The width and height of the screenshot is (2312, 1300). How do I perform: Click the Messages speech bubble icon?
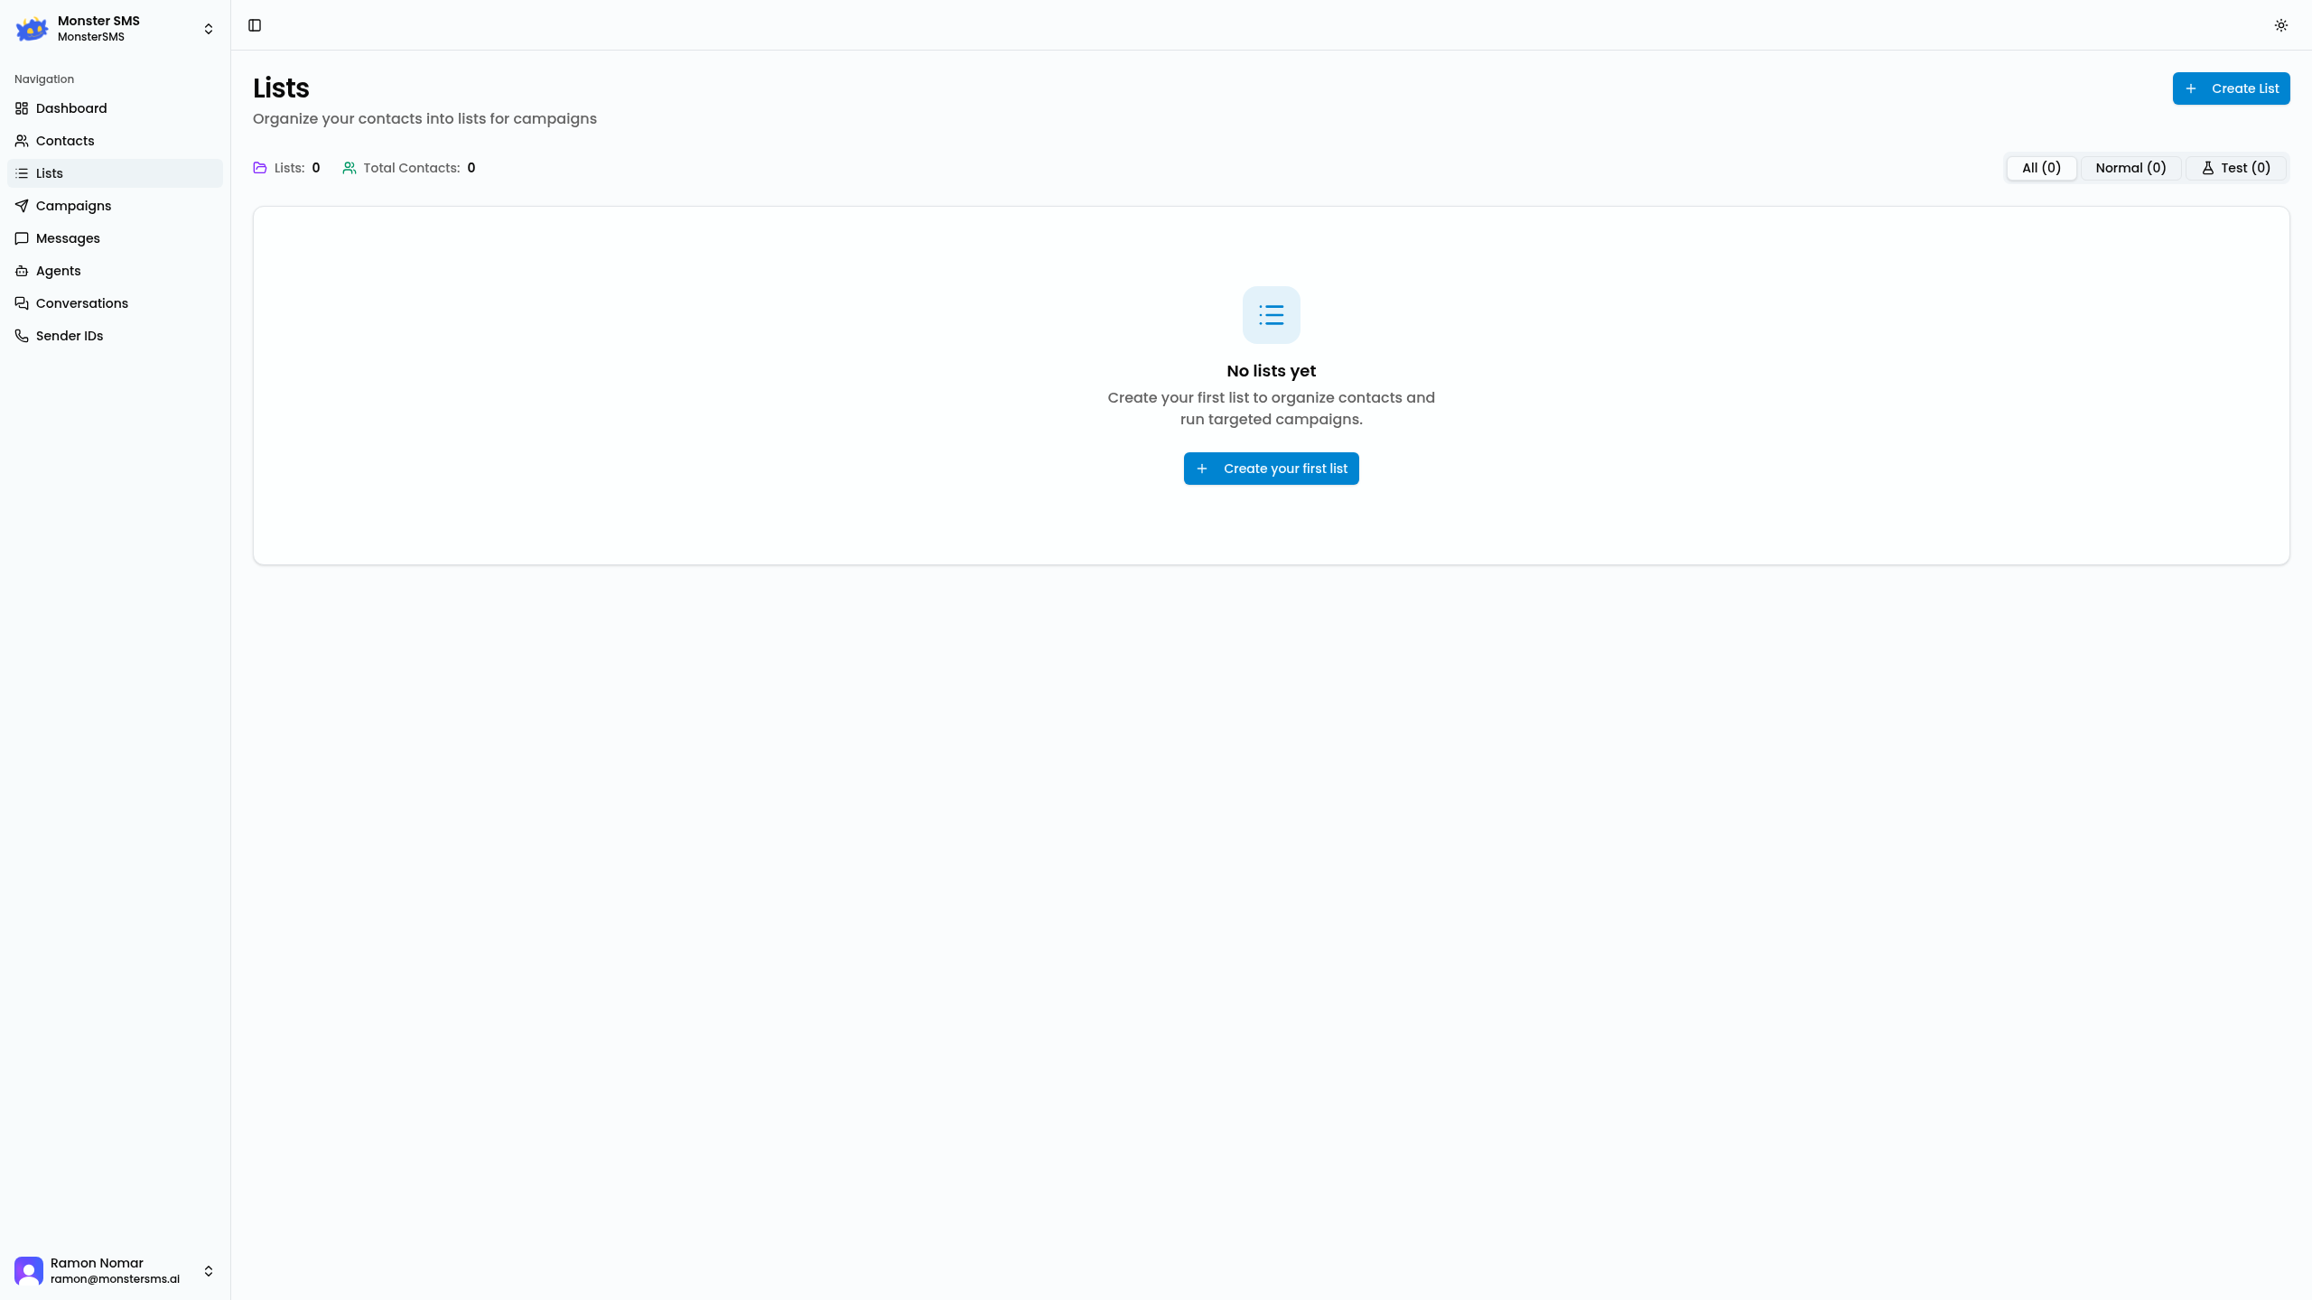[x=22, y=238]
